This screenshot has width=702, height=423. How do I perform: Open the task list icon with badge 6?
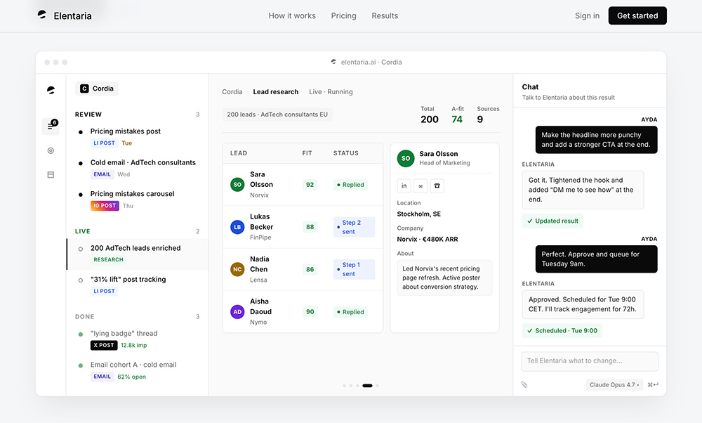pos(51,126)
